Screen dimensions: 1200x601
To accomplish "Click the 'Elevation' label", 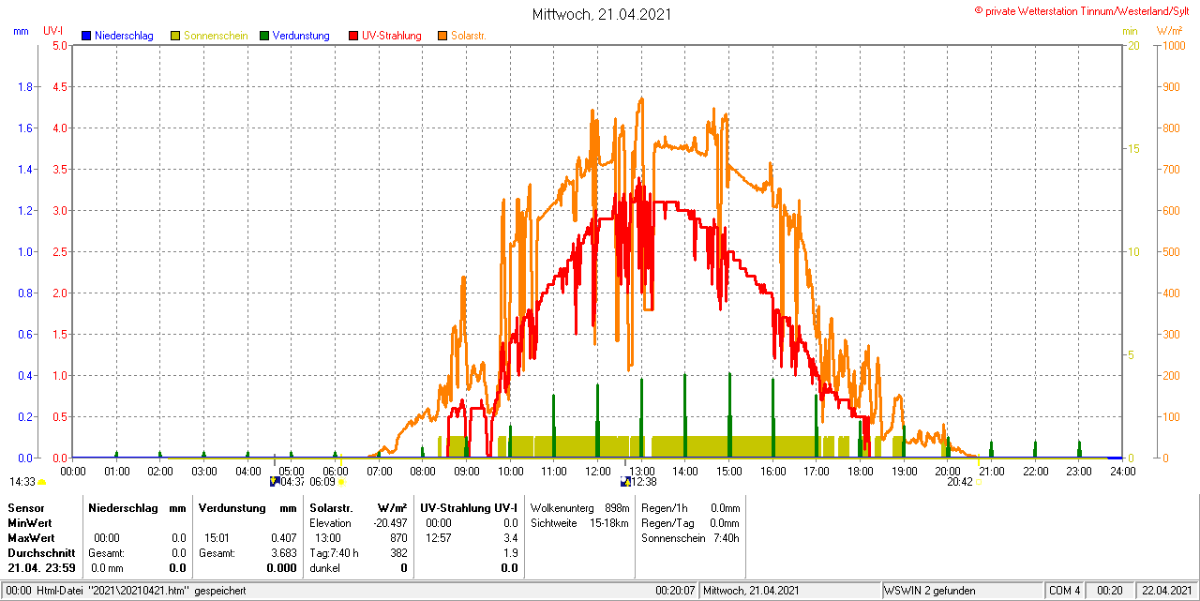I will (x=330, y=522).
